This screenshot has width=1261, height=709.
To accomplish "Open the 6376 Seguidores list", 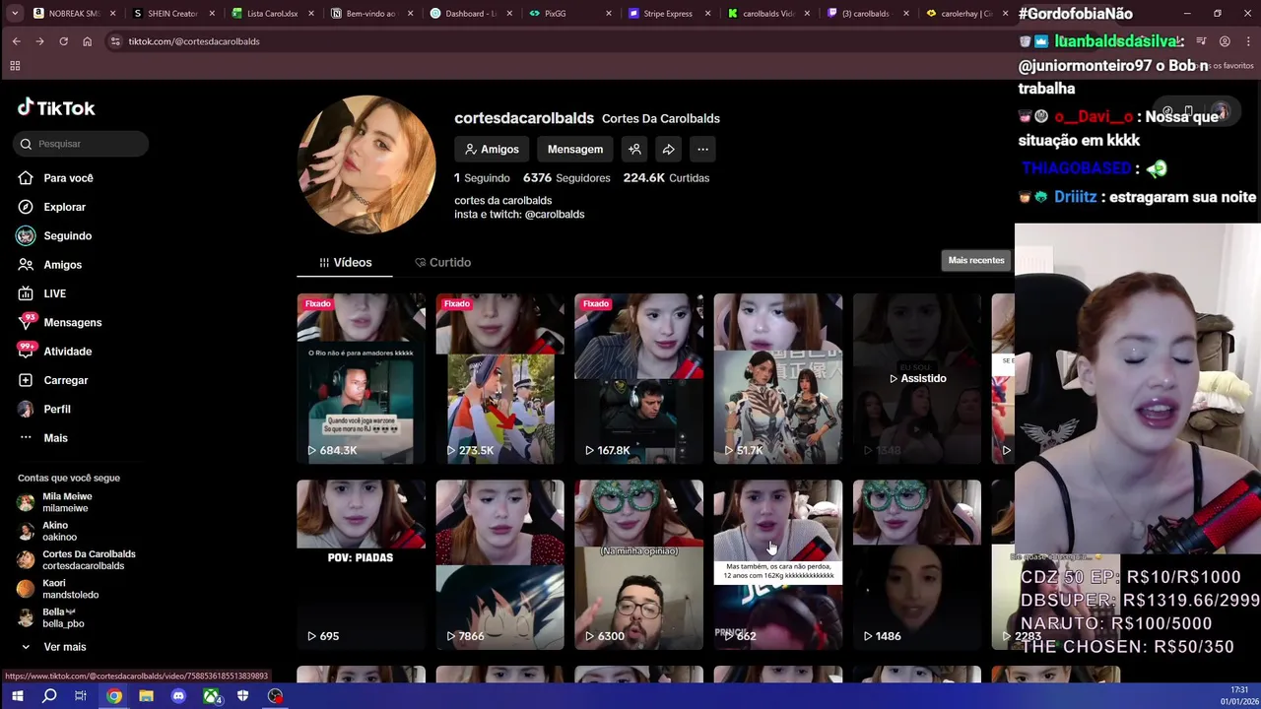I will point(566,178).
